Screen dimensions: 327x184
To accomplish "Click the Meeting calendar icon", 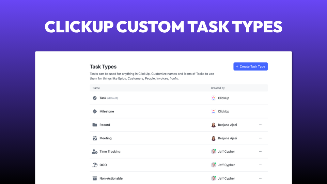I will [95, 138].
